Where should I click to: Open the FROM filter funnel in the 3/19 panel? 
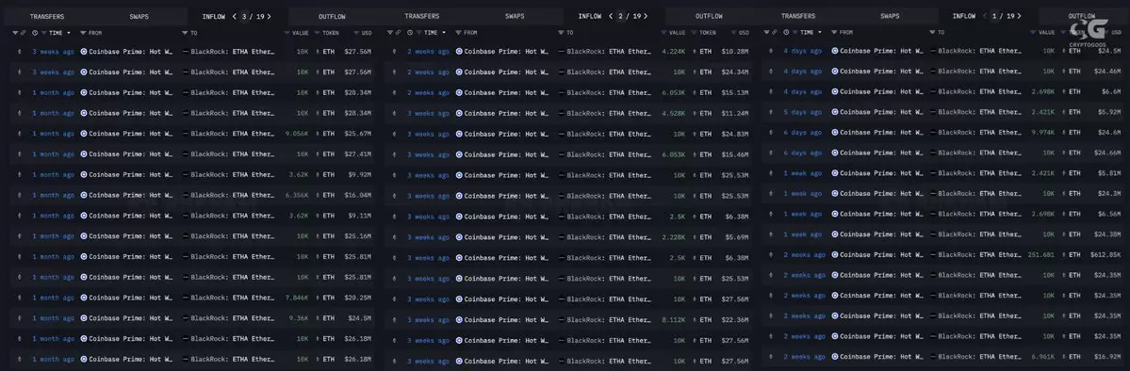coord(83,33)
